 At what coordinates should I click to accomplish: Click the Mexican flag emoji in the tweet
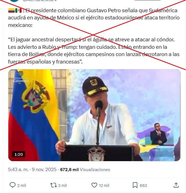(19, 11)
